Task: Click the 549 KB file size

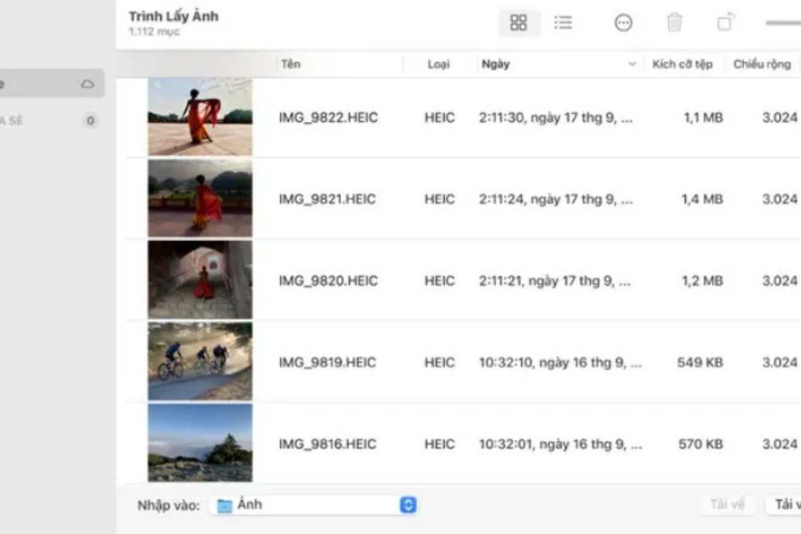Action: [x=700, y=362]
